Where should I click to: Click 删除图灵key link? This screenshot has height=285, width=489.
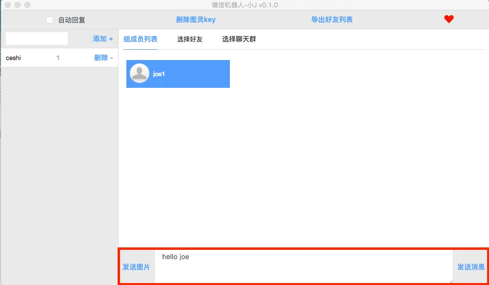click(196, 20)
